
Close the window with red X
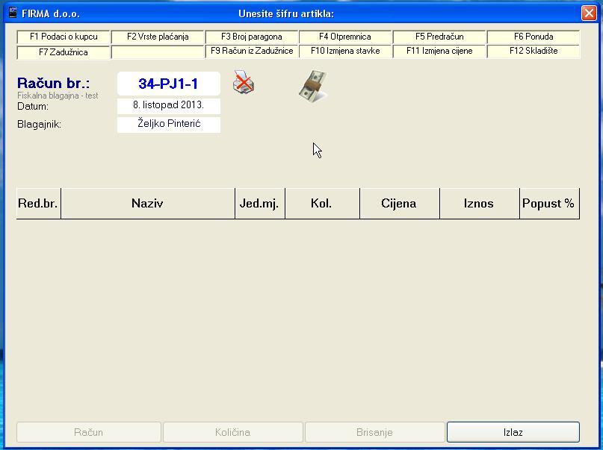(589, 13)
